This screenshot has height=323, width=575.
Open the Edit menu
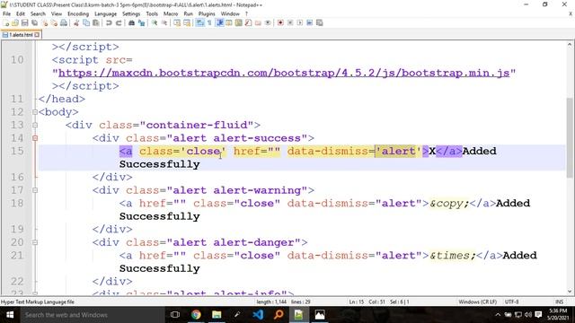pos(21,13)
